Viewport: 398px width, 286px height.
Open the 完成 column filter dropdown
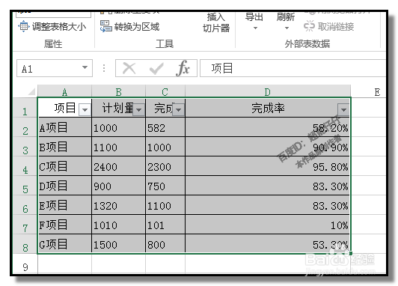179,110
